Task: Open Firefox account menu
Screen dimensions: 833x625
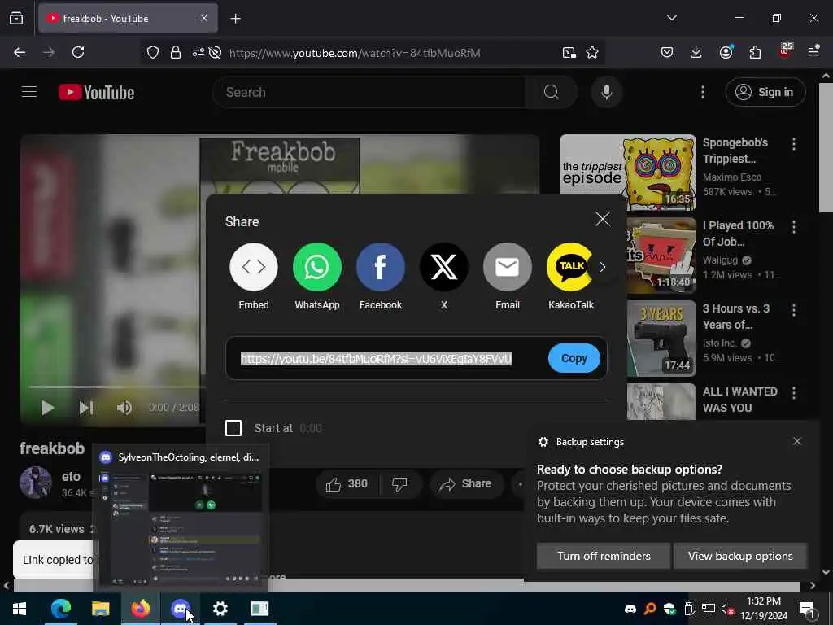Action: [726, 52]
